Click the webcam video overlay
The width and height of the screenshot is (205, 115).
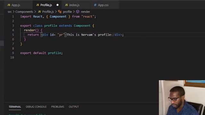point(182,97)
